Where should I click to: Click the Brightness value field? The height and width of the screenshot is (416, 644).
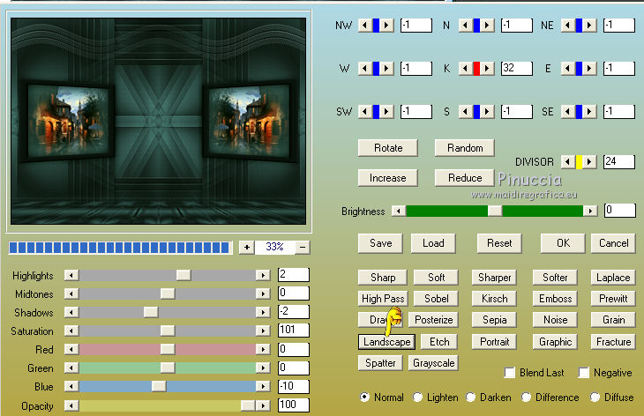click(x=620, y=211)
